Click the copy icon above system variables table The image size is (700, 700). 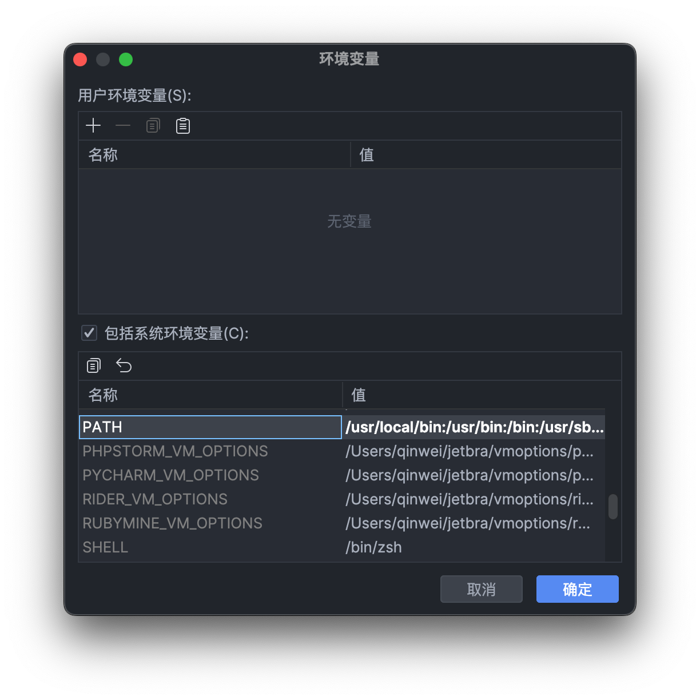coord(93,365)
